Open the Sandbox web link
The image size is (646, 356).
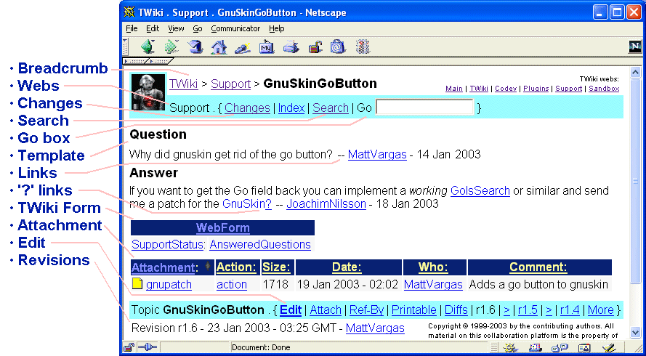click(603, 89)
